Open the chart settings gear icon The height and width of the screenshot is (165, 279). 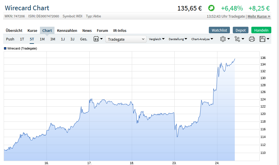click(x=223, y=39)
